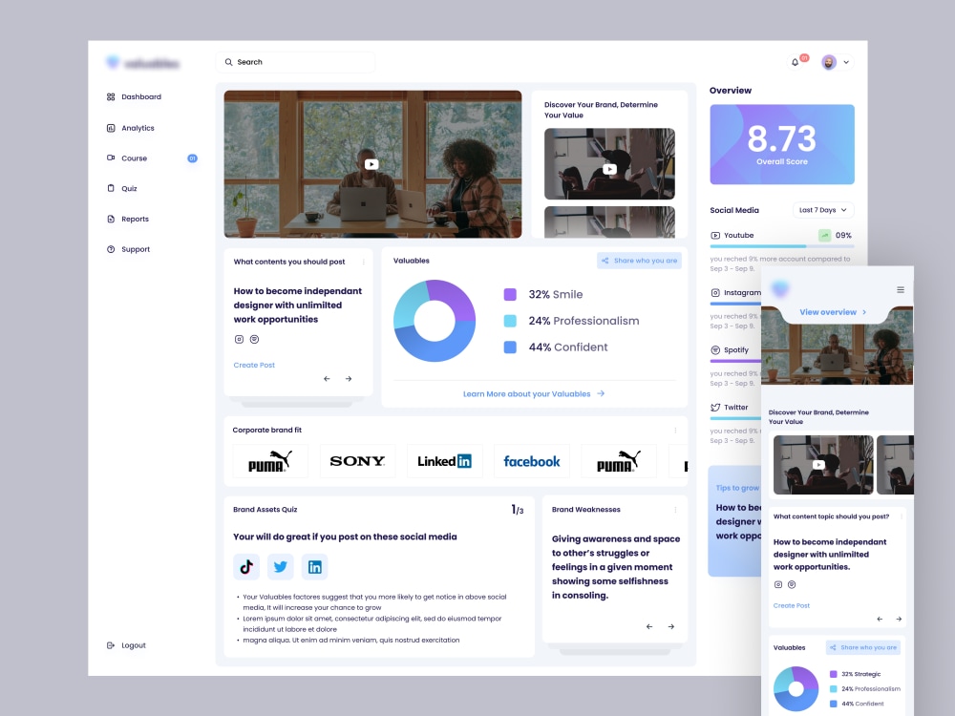Open the Last 7 Days dropdown
Image resolution: width=955 pixels, height=716 pixels.
823,210
